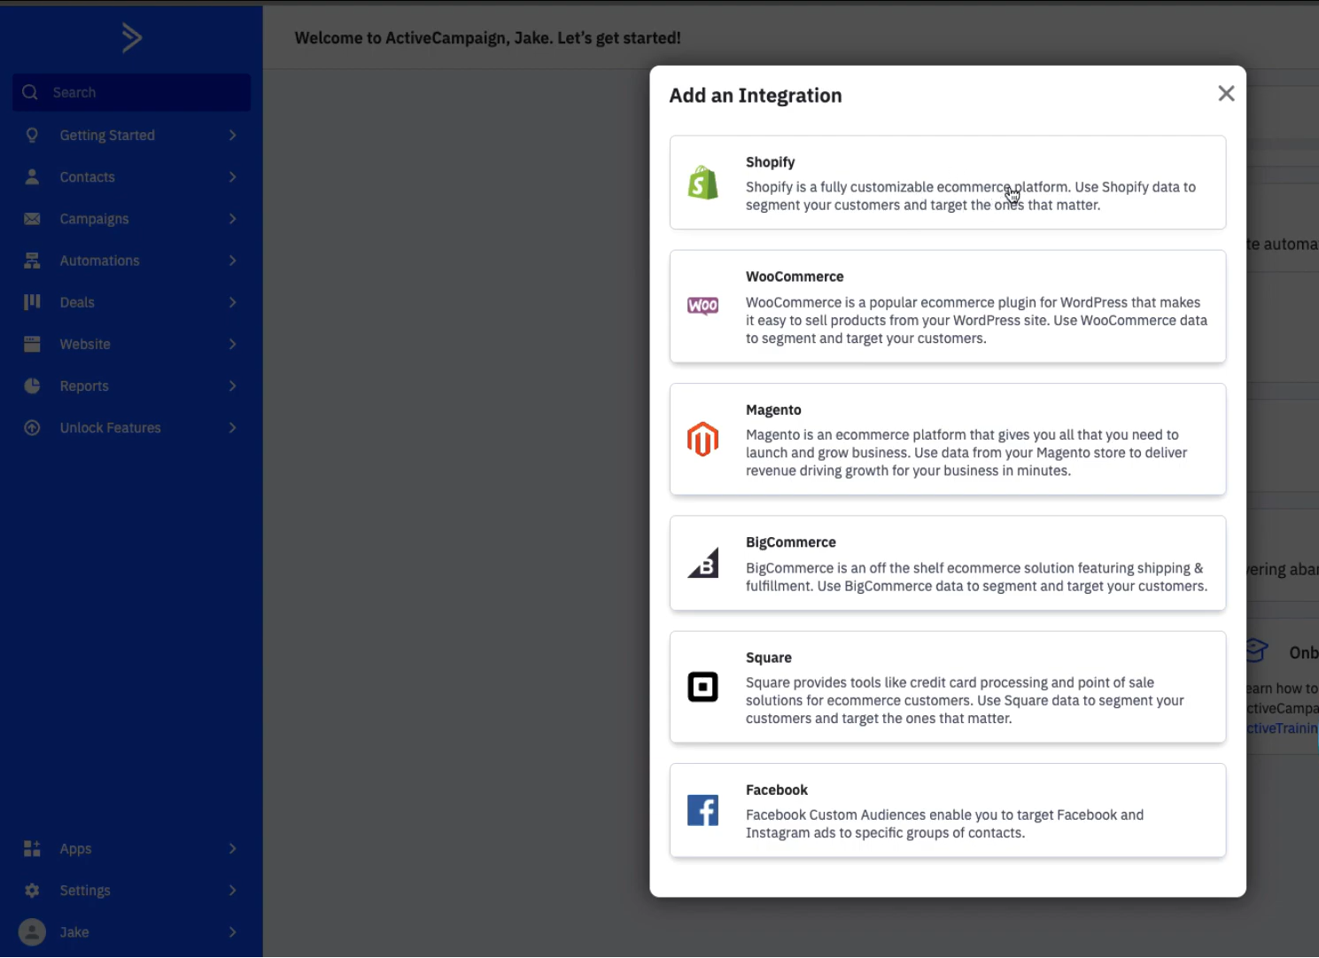The image size is (1319, 958).
Task: Click the Magento logo
Action: coord(702,439)
